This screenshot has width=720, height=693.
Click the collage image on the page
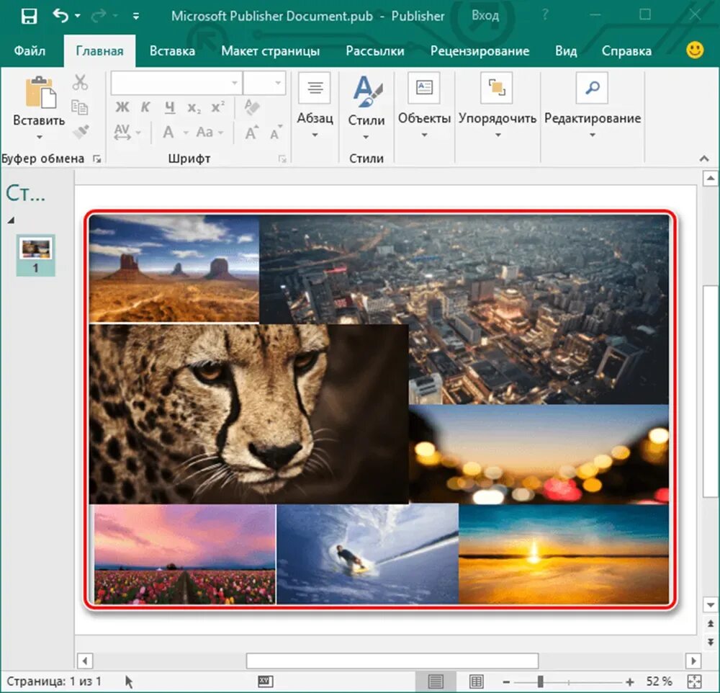379,410
